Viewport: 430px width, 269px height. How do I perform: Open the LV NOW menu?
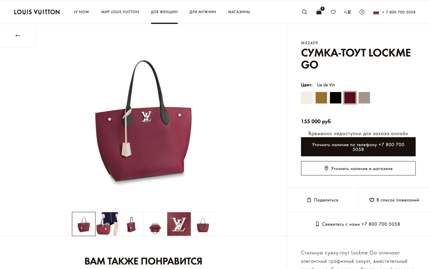point(82,12)
